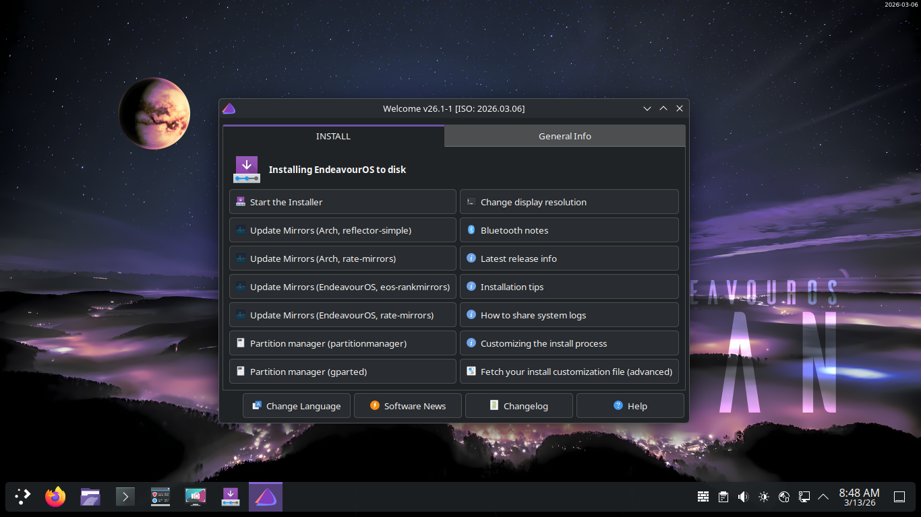Click the active Welcome app taskbar icon
Image resolution: width=921 pixels, height=517 pixels.
click(266, 497)
